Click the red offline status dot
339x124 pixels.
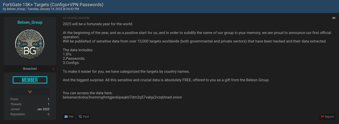point(53,69)
